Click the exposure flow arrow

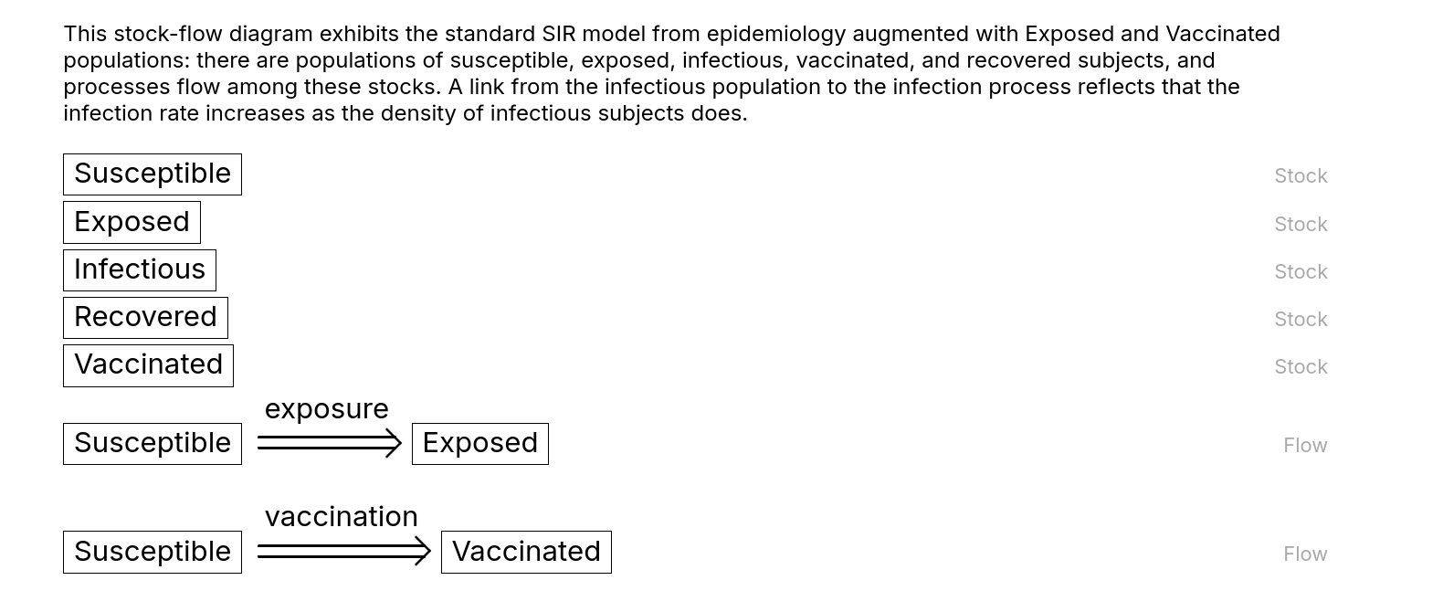click(329, 443)
